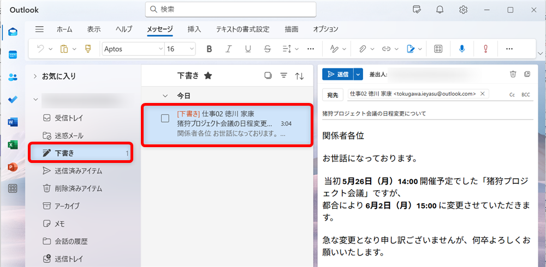Click the 送信 send button
This screenshot has width=546, height=267.
point(337,74)
